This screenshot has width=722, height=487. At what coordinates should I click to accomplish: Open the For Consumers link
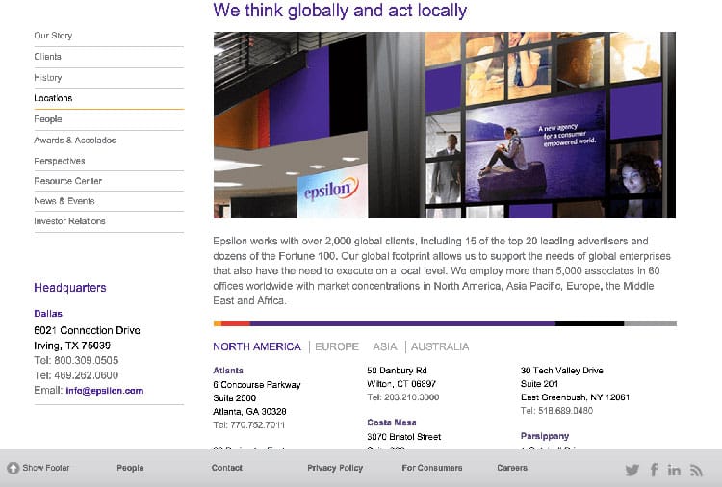coord(432,468)
